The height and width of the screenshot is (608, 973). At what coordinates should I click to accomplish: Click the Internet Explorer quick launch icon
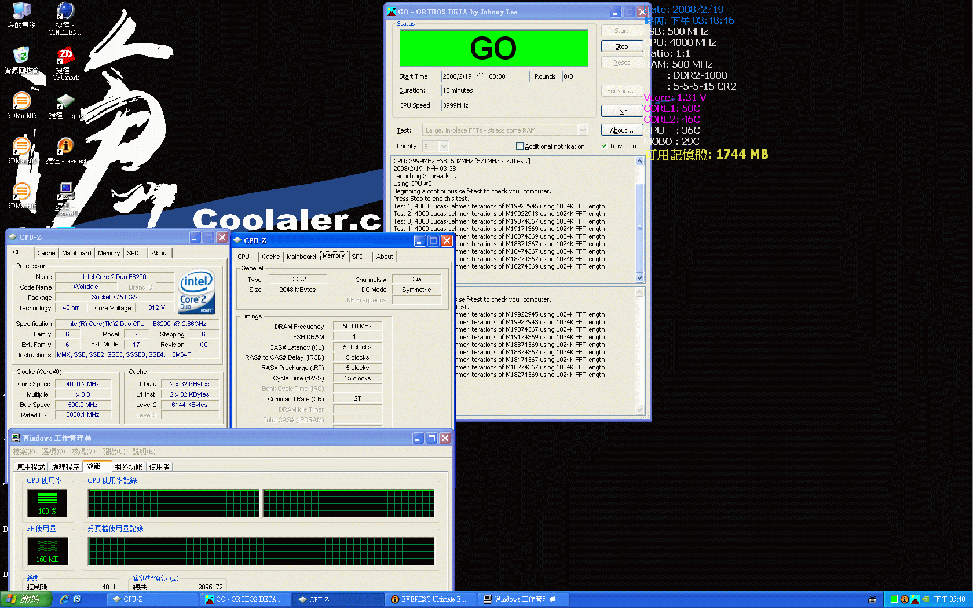[64, 599]
